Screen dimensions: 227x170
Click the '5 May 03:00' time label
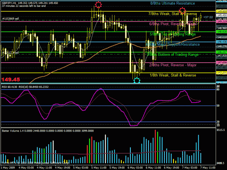tap(81, 168)
